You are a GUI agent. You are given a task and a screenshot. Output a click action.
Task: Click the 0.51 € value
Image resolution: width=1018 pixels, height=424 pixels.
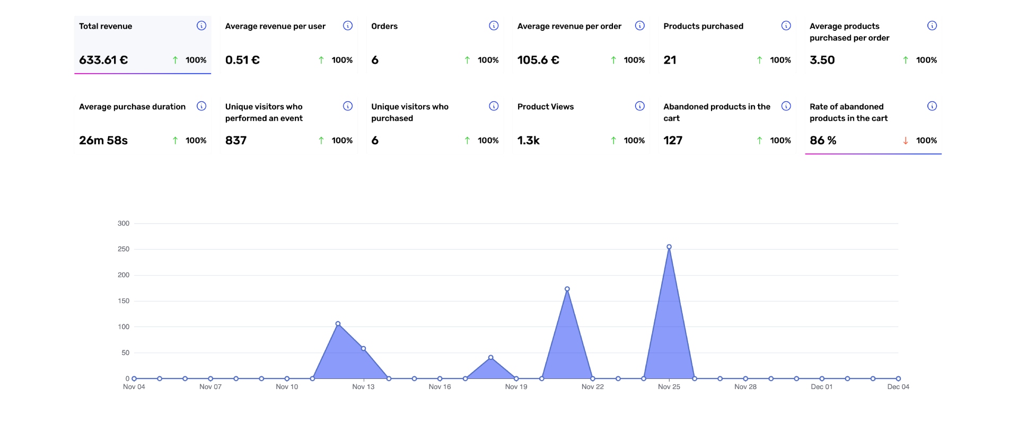click(x=242, y=60)
